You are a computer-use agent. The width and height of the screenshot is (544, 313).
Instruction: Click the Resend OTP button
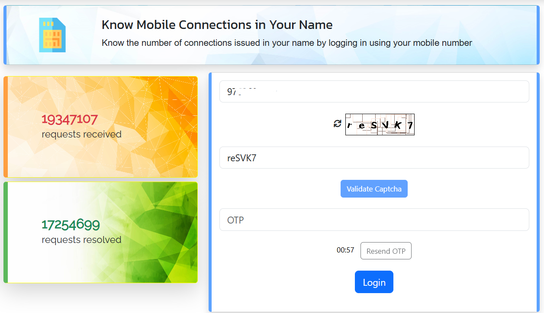(386, 251)
